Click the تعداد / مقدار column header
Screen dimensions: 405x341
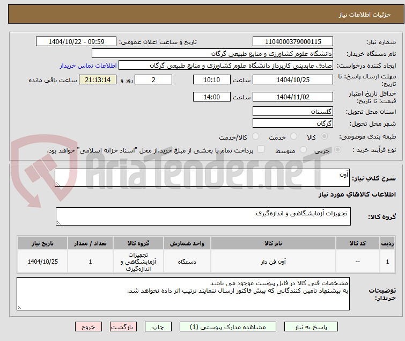pyautogui.click(x=91, y=243)
